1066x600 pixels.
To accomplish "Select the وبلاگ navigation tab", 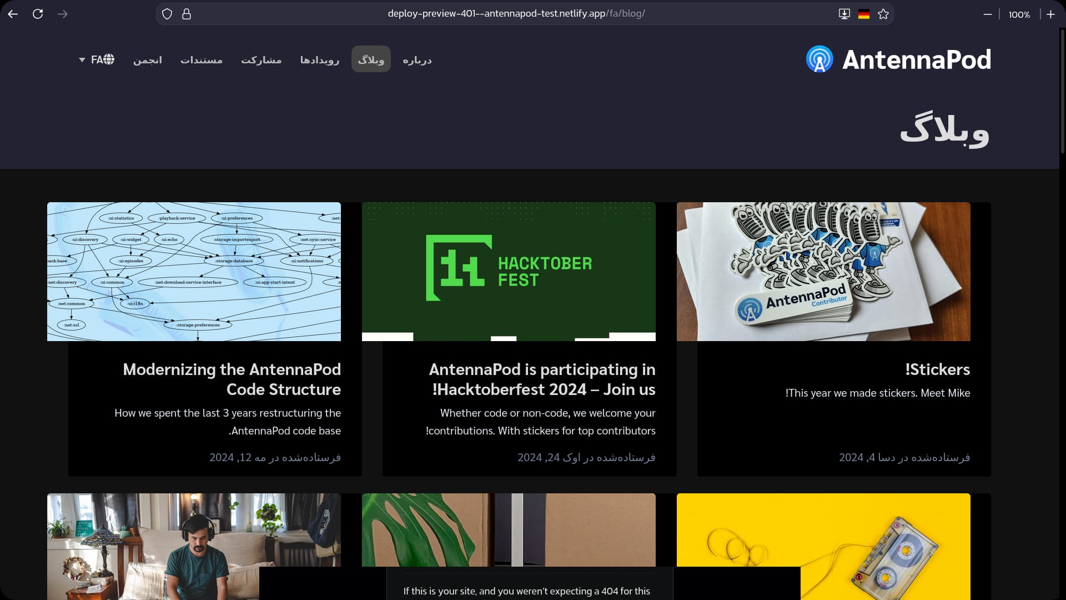I will (x=371, y=59).
